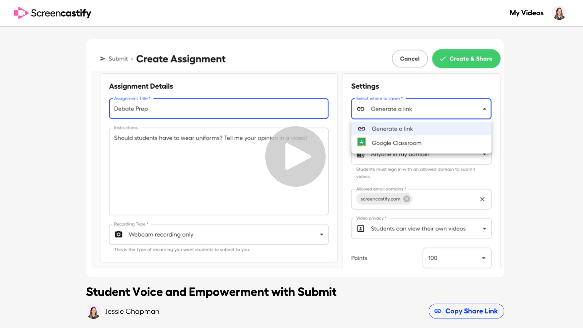Viewport: 583px width, 328px height.
Task: Click the Google Classroom icon in dropdown
Action: point(361,142)
